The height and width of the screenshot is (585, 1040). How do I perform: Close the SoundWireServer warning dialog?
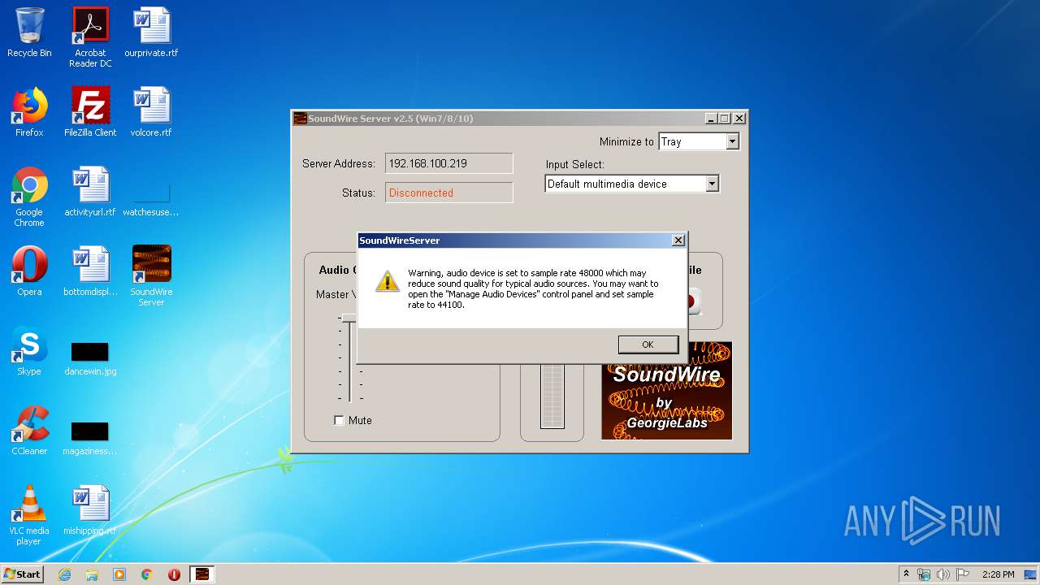coord(678,240)
